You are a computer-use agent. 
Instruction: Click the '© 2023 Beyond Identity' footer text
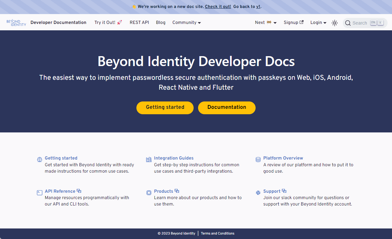176,233
